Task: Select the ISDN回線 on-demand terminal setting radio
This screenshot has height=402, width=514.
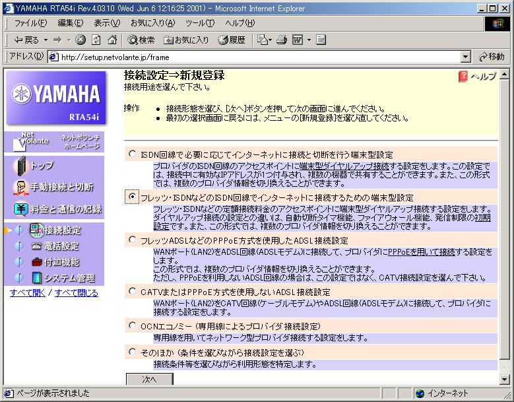Action: [134, 154]
